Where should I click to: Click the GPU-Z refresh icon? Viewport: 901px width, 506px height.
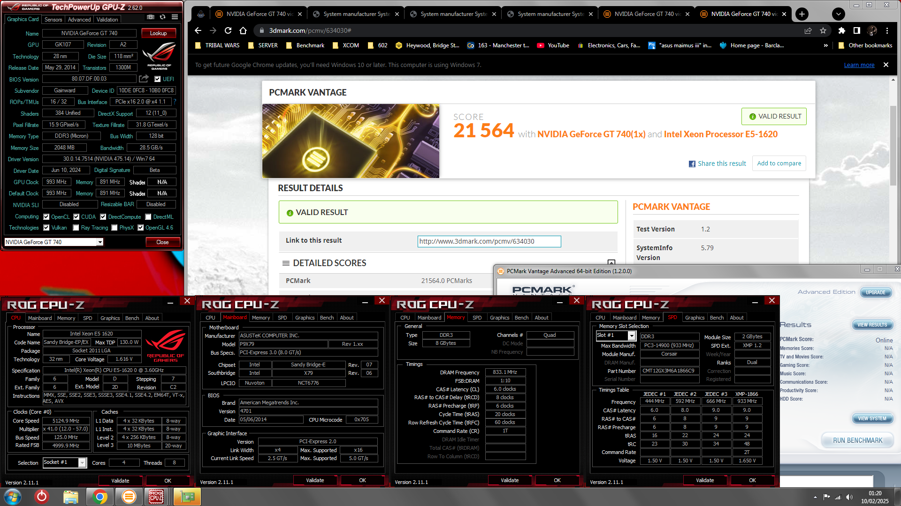162,17
